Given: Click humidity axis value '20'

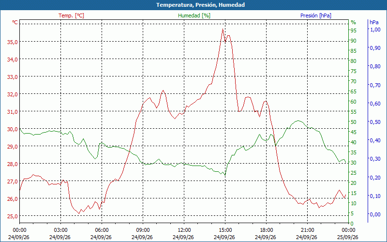Looking at the screenshot, I should (354, 183).
